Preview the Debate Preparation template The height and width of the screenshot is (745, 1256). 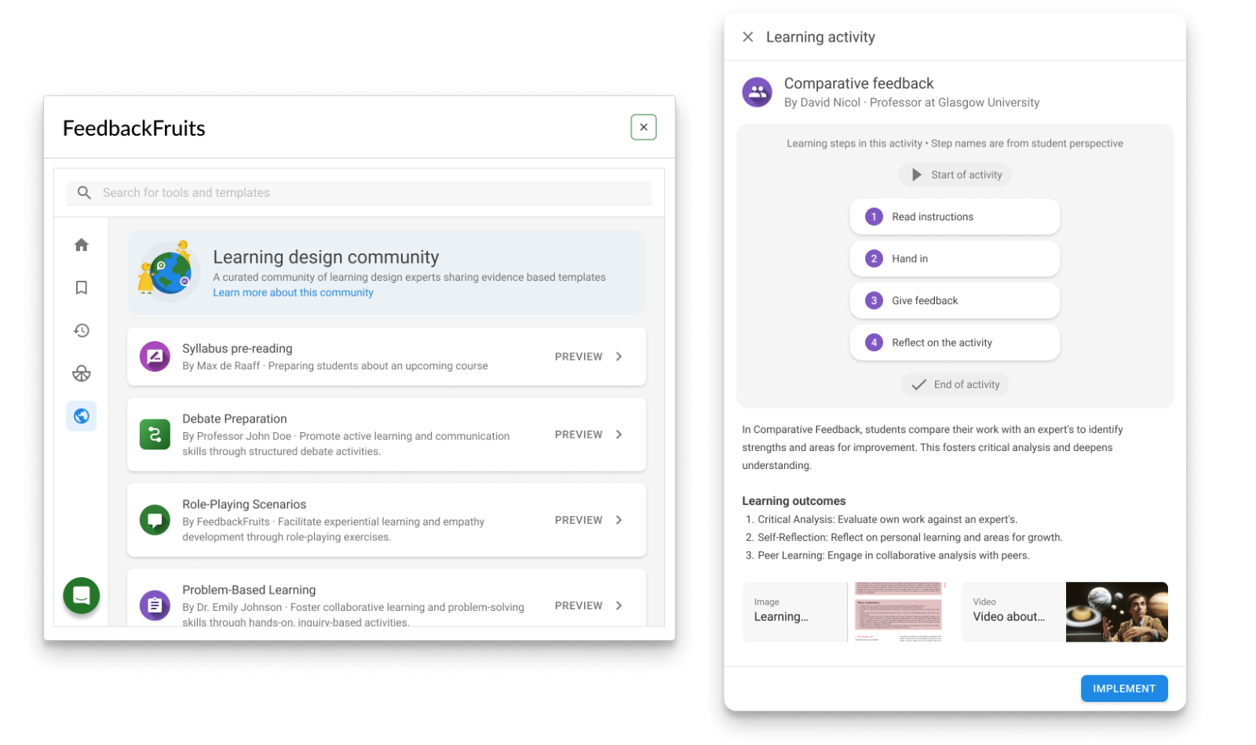pos(579,434)
